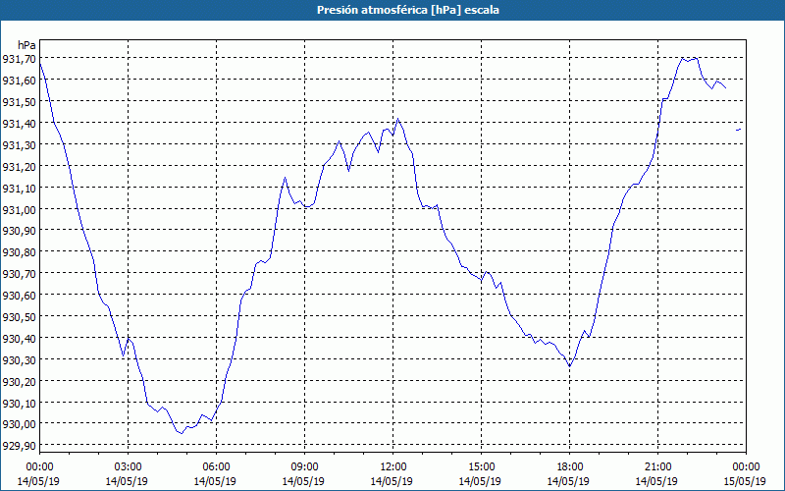Click the 930,10 y-axis value
Viewport: 785px width, 491px height.
coord(19,404)
